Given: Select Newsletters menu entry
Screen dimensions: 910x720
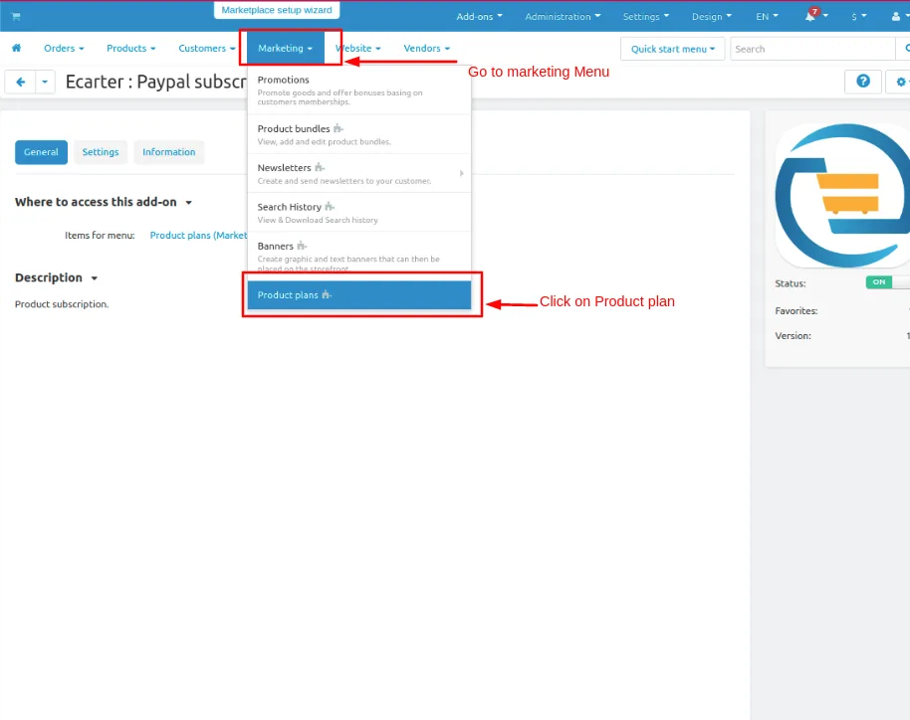Looking at the screenshot, I should pyautogui.click(x=359, y=173).
